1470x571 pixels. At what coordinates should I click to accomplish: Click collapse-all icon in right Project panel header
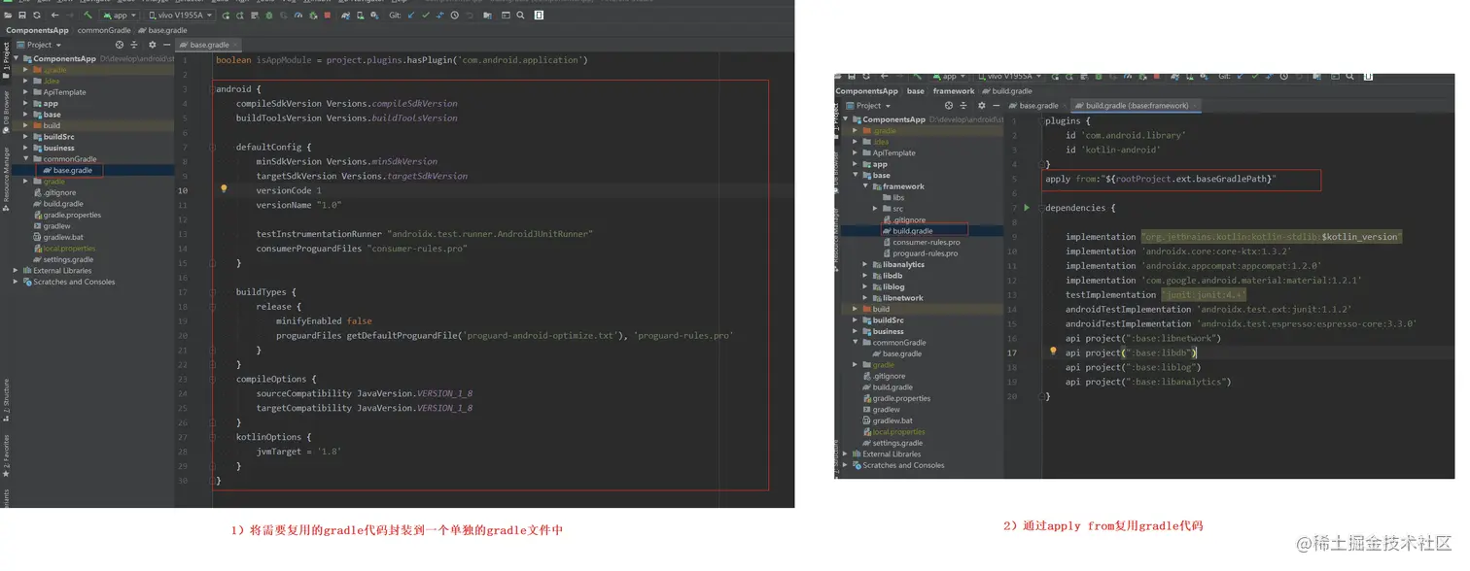[x=963, y=106]
